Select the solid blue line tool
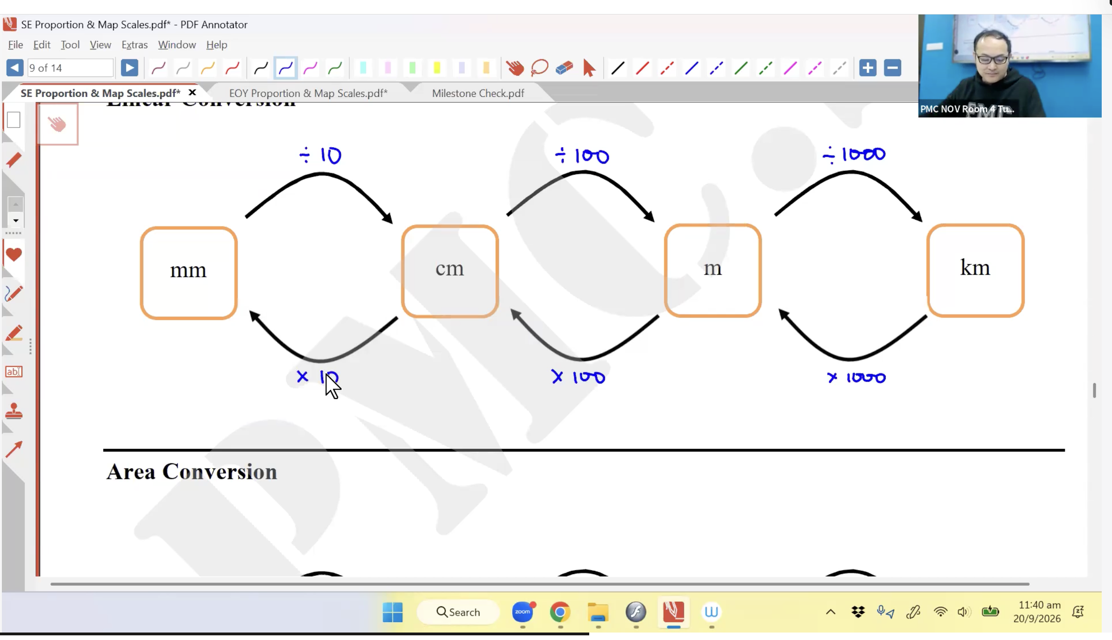 tap(692, 68)
